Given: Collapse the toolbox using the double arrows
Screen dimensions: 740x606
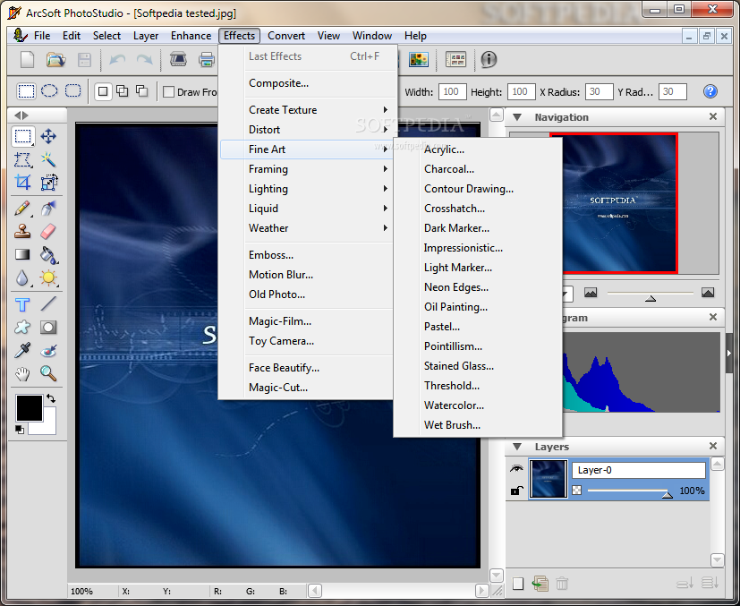Looking at the screenshot, I should (x=21, y=115).
